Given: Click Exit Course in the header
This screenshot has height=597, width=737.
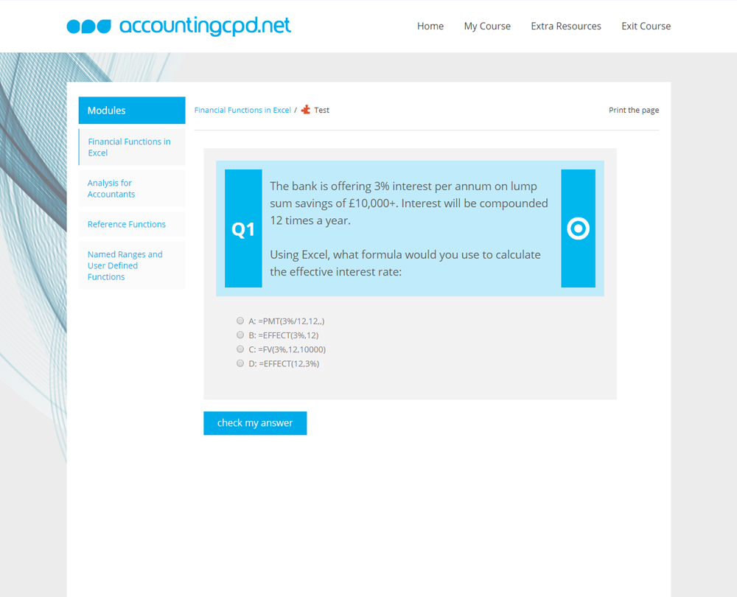Looking at the screenshot, I should click(x=646, y=26).
